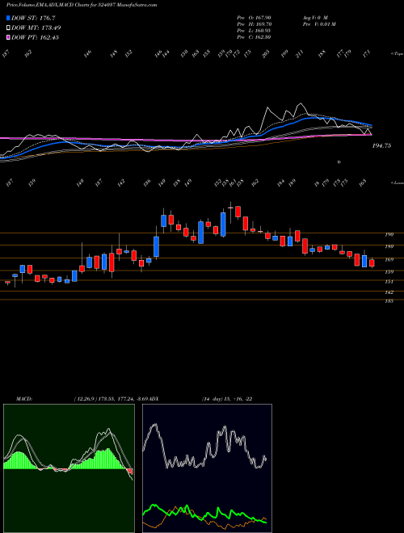Click the 'Pre H: 169.70' high value
Viewport: 404px width, 533px height.
254,24
